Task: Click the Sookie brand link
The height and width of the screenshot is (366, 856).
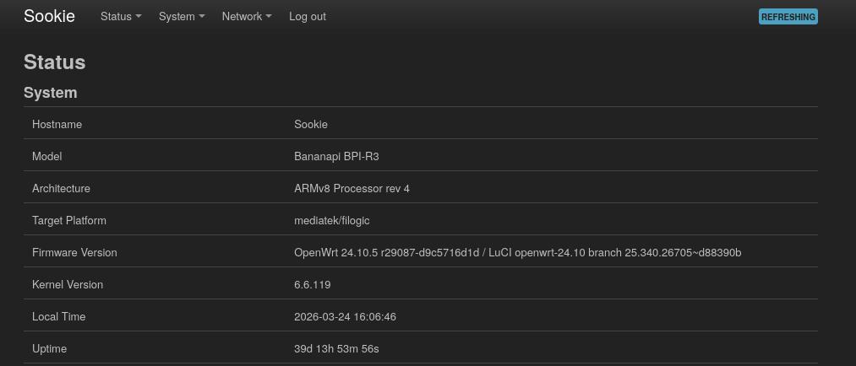Action: [49, 16]
